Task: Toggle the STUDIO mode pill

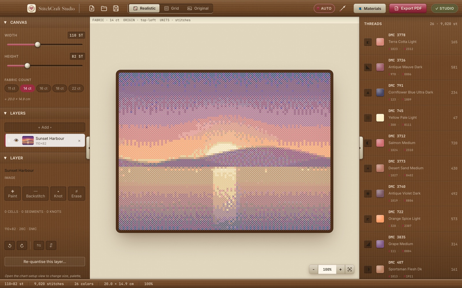Action: point(444,8)
